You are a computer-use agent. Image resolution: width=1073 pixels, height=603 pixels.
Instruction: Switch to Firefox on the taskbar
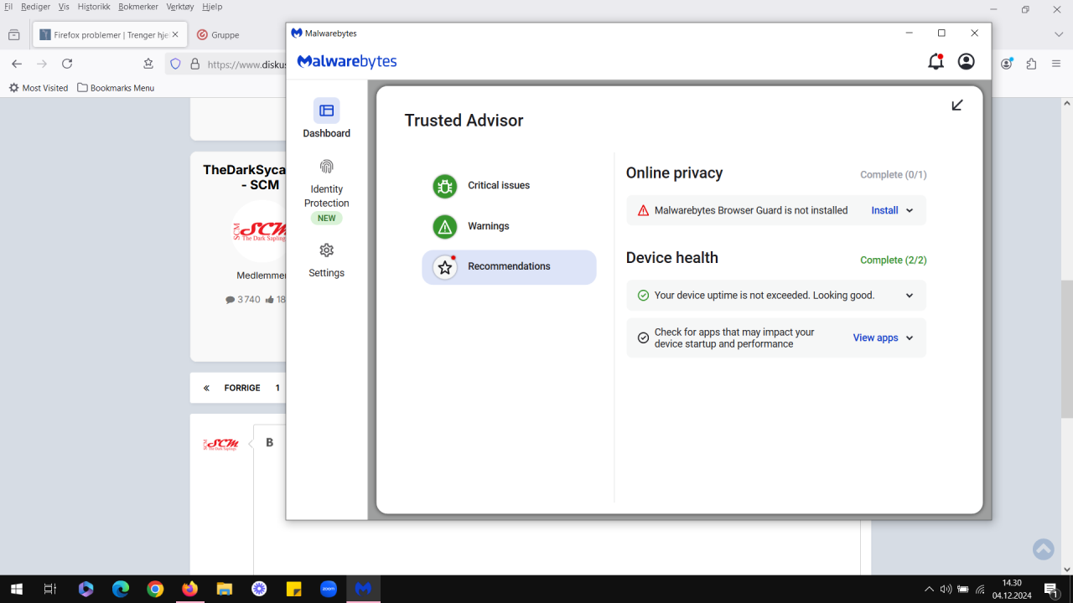click(190, 589)
